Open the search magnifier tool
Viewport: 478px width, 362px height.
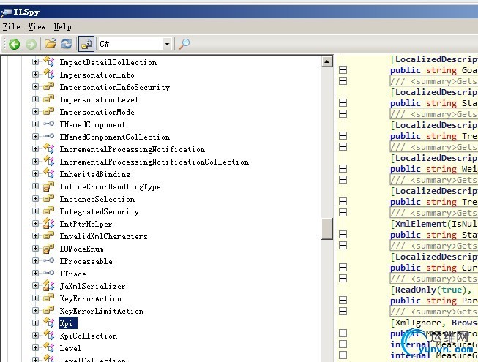(x=184, y=44)
